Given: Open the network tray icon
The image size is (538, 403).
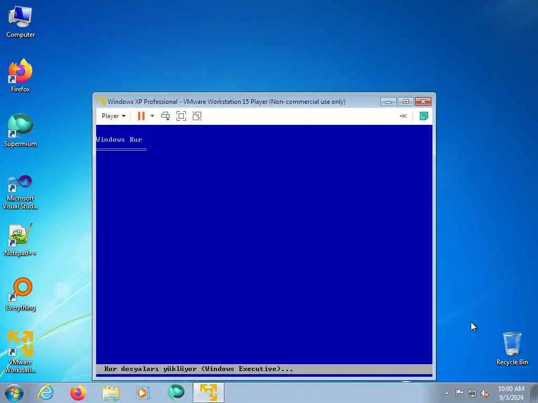Looking at the screenshot, I should (x=472, y=393).
